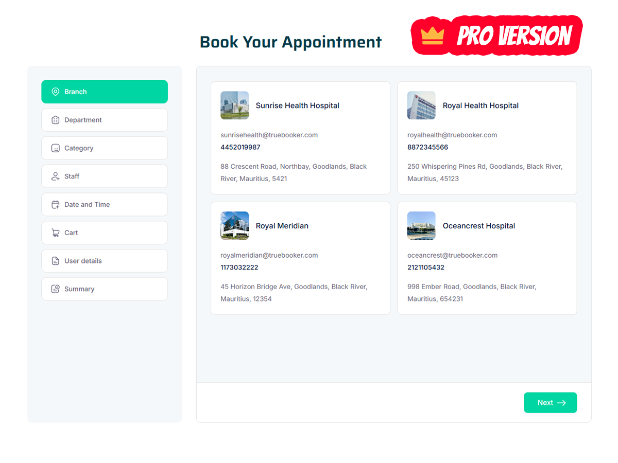Screen dimensions: 618x463
Task: Click the Department building icon
Action: [56, 119]
